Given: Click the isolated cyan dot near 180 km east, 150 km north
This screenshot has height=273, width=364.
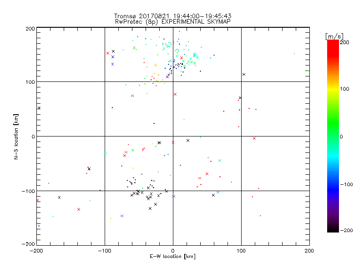Looking at the screenshot, I should pos(294,54).
